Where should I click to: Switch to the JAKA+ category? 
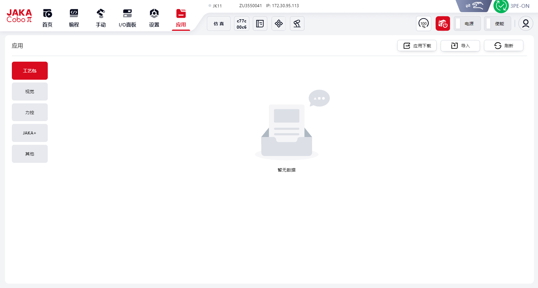[30, 133]
